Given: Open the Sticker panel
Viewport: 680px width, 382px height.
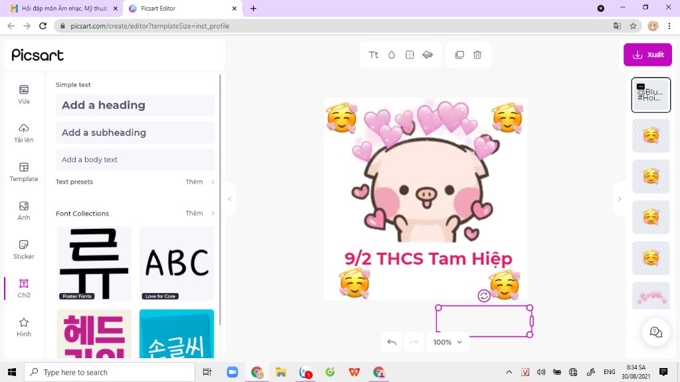Looking at the screenshot, I should (24, 249).
